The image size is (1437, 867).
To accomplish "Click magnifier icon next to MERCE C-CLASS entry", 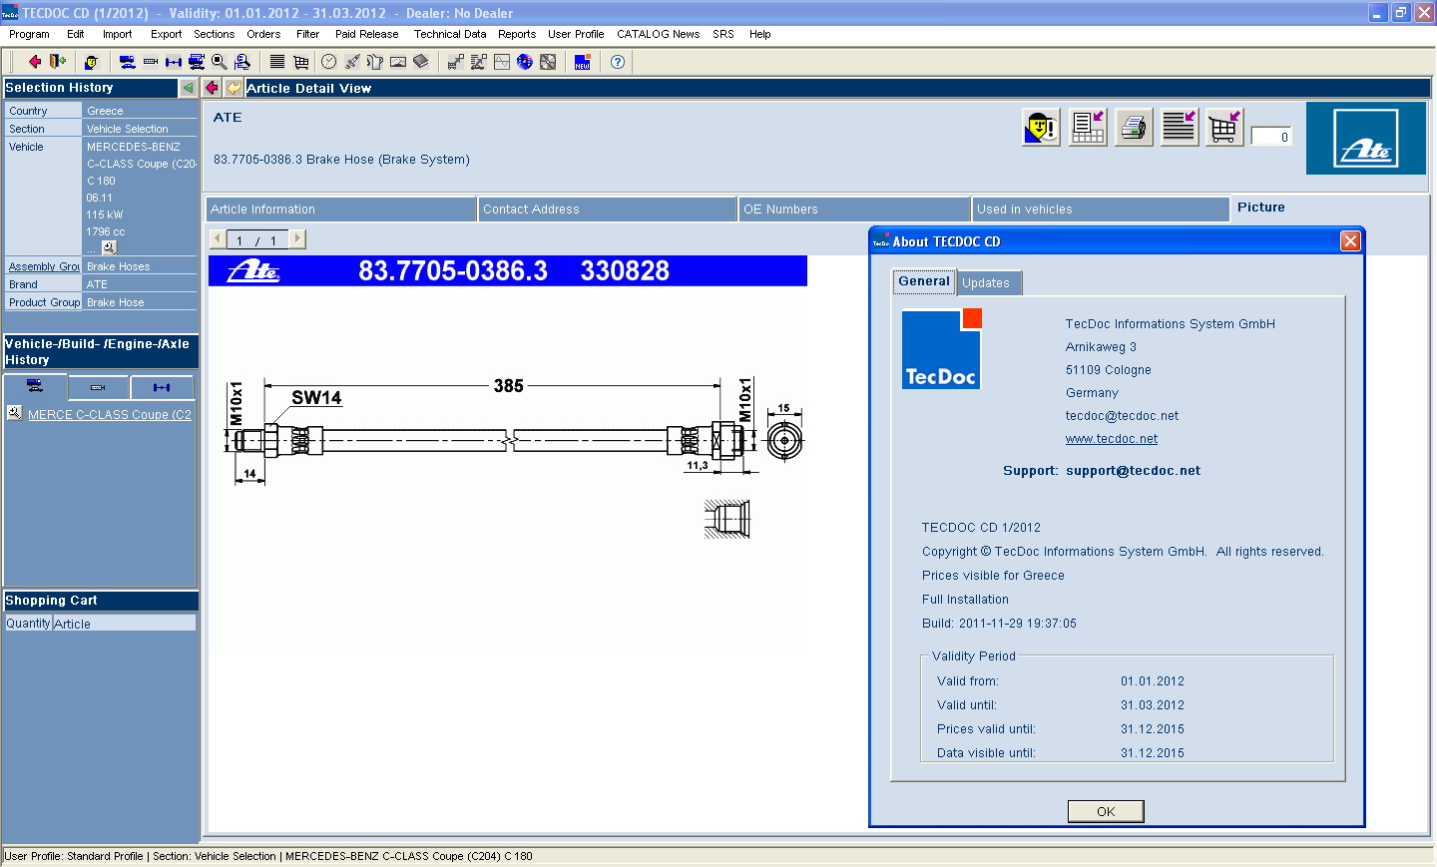I will pos(14,413).
